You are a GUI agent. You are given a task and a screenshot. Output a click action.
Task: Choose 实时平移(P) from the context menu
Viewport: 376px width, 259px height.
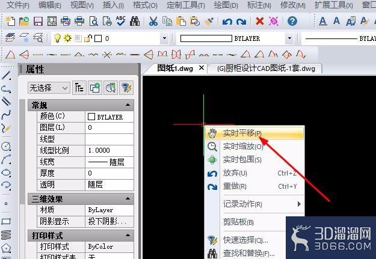[255, 133]
